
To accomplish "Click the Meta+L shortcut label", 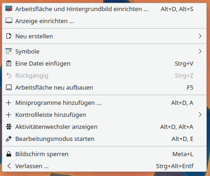I will pos(183,154).
